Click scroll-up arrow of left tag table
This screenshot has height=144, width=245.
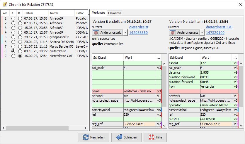(x=164, y=64)
